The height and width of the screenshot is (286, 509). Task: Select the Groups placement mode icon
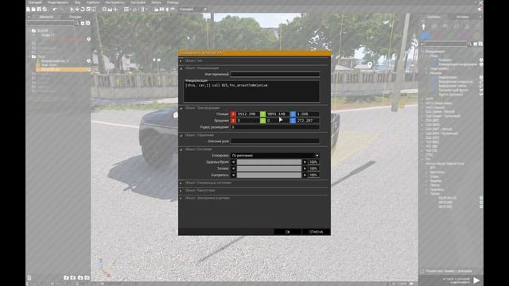(x=434, y=26)
